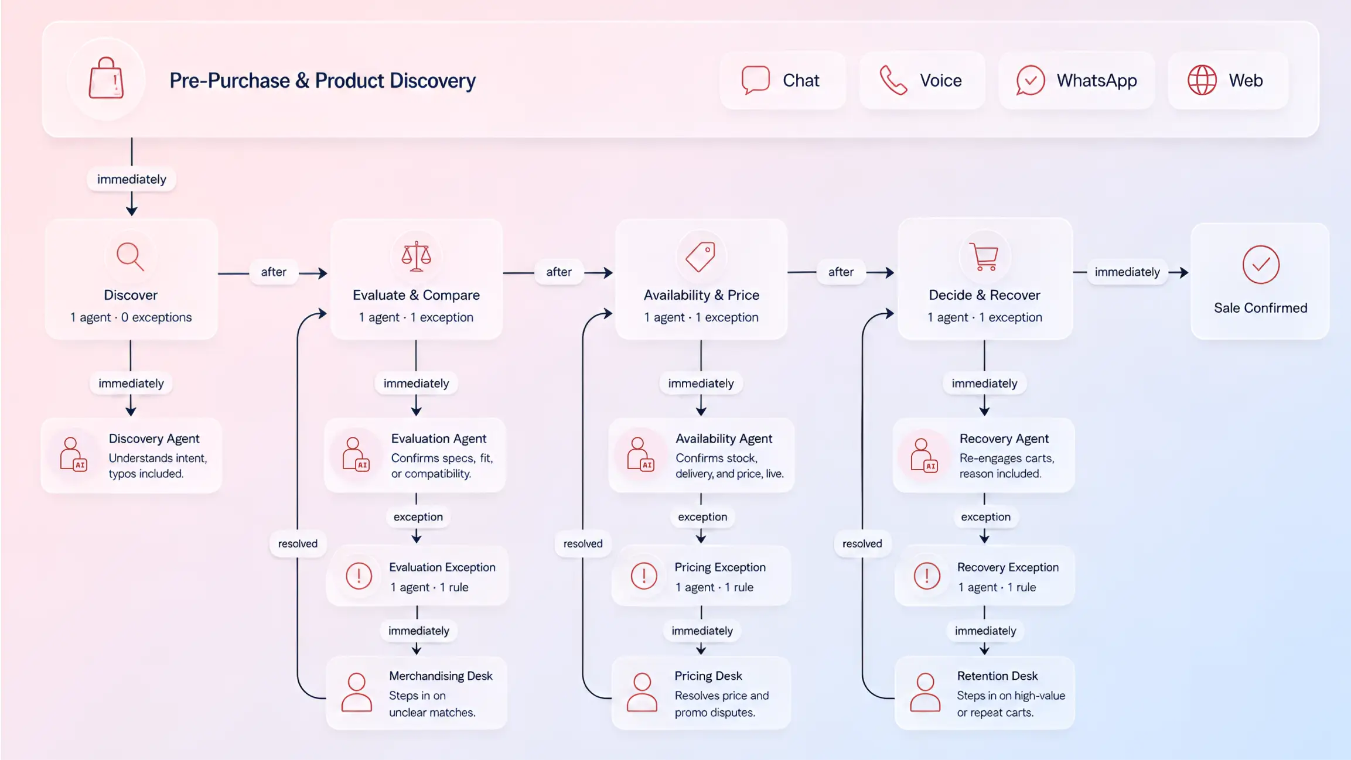
Task: Click the Discovery Agent AI person icon
Action: click(73, 454)
